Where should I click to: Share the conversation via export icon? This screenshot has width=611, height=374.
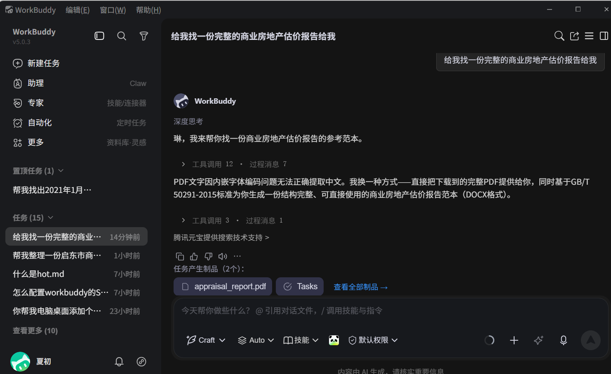pyautogui.click(x=574, y=36)
